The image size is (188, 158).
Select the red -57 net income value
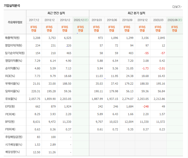[163, 53]
